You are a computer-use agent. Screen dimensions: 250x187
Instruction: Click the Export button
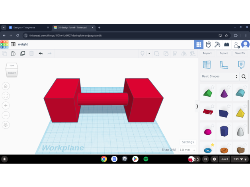224,53
